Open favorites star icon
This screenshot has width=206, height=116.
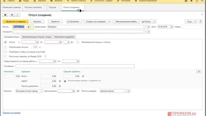click(x=192, y=1)
